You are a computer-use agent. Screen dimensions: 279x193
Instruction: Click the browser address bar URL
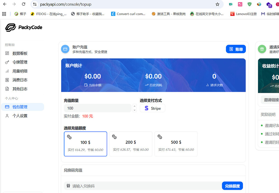pos(66,4)
